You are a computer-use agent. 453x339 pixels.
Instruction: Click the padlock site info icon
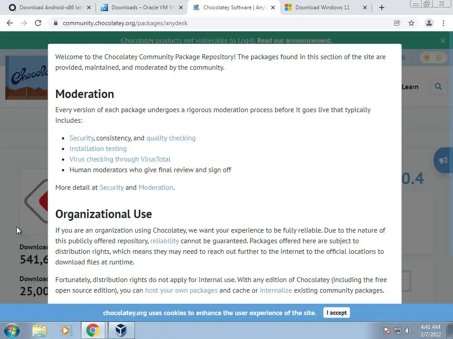(x=56, y=23)
